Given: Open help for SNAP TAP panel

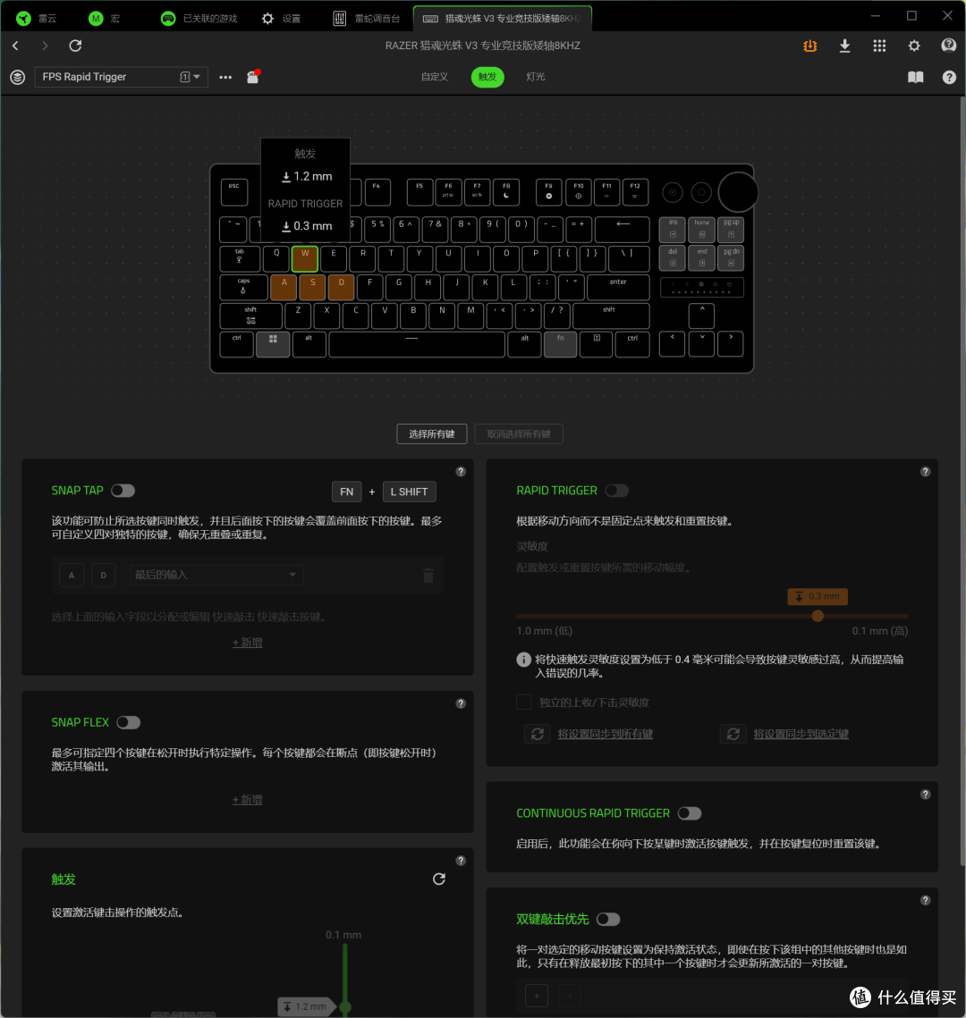Looking at the screenshot, I should click(461, 471).
